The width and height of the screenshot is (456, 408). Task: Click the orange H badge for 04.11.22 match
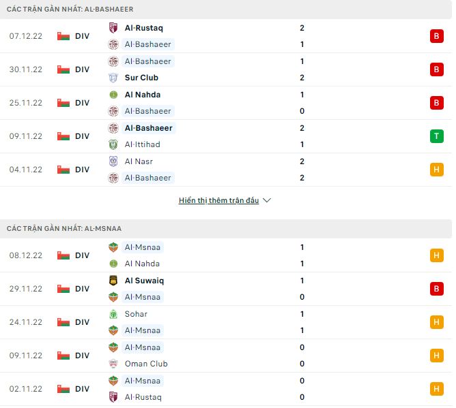pos(437,170)
